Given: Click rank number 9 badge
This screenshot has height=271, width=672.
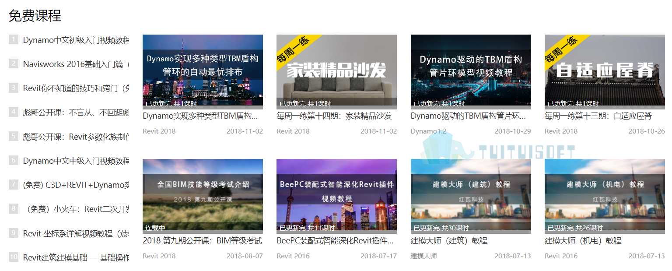Looking at the screenshot, I should pos(14,233).
